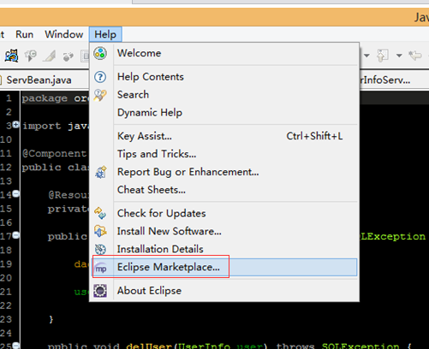Screen dimensions: 429x349
Task: Select Welcome from Help menu
Action: (x=224, y=53)
